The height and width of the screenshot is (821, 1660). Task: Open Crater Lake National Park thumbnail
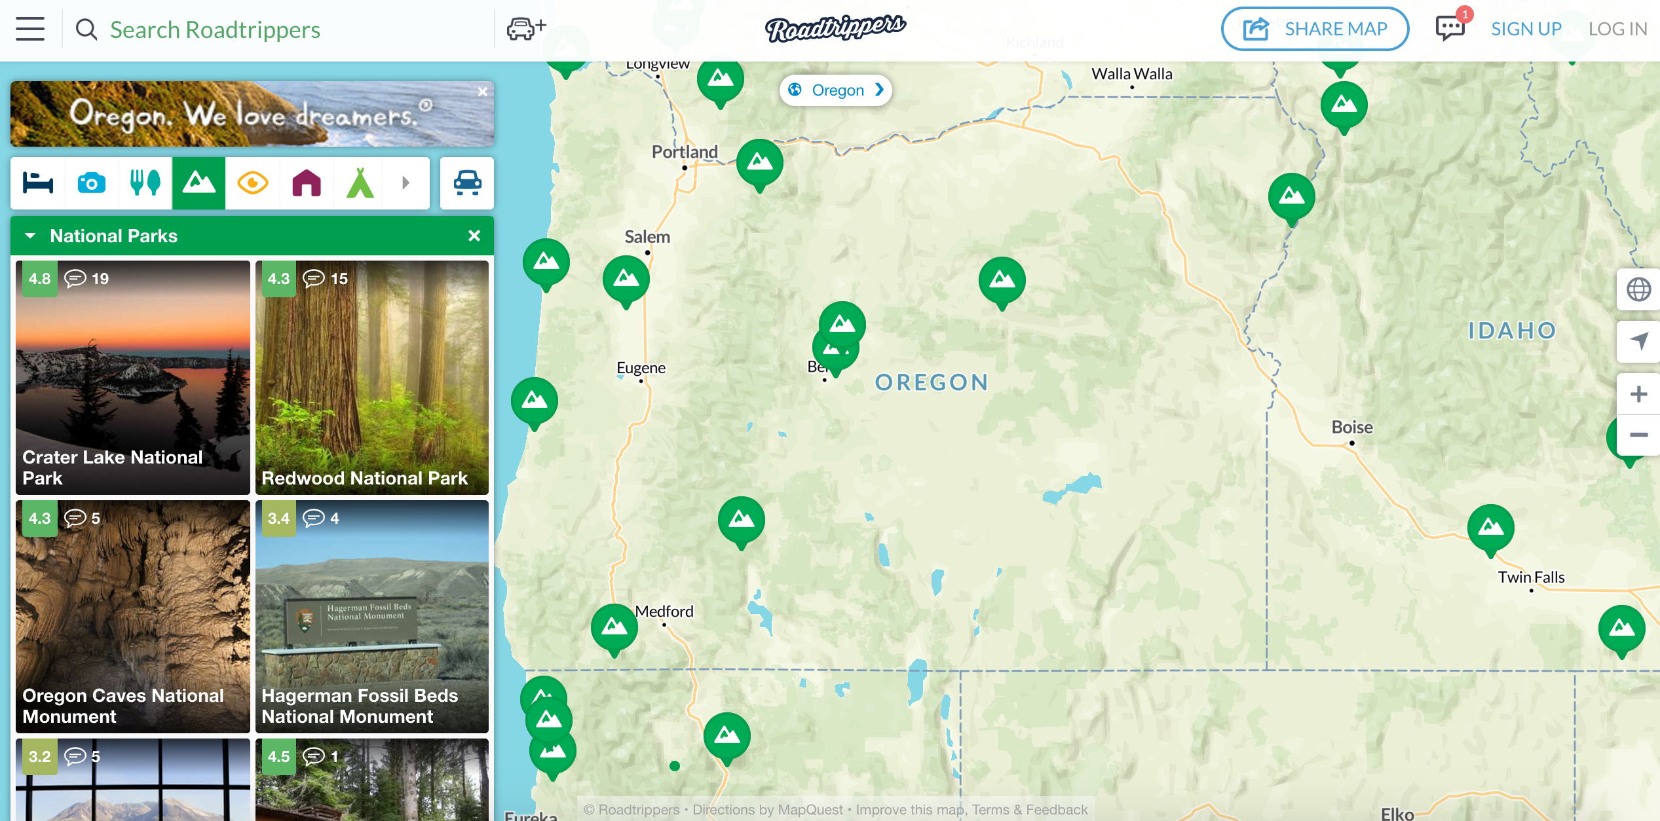[x=133, y=377]
